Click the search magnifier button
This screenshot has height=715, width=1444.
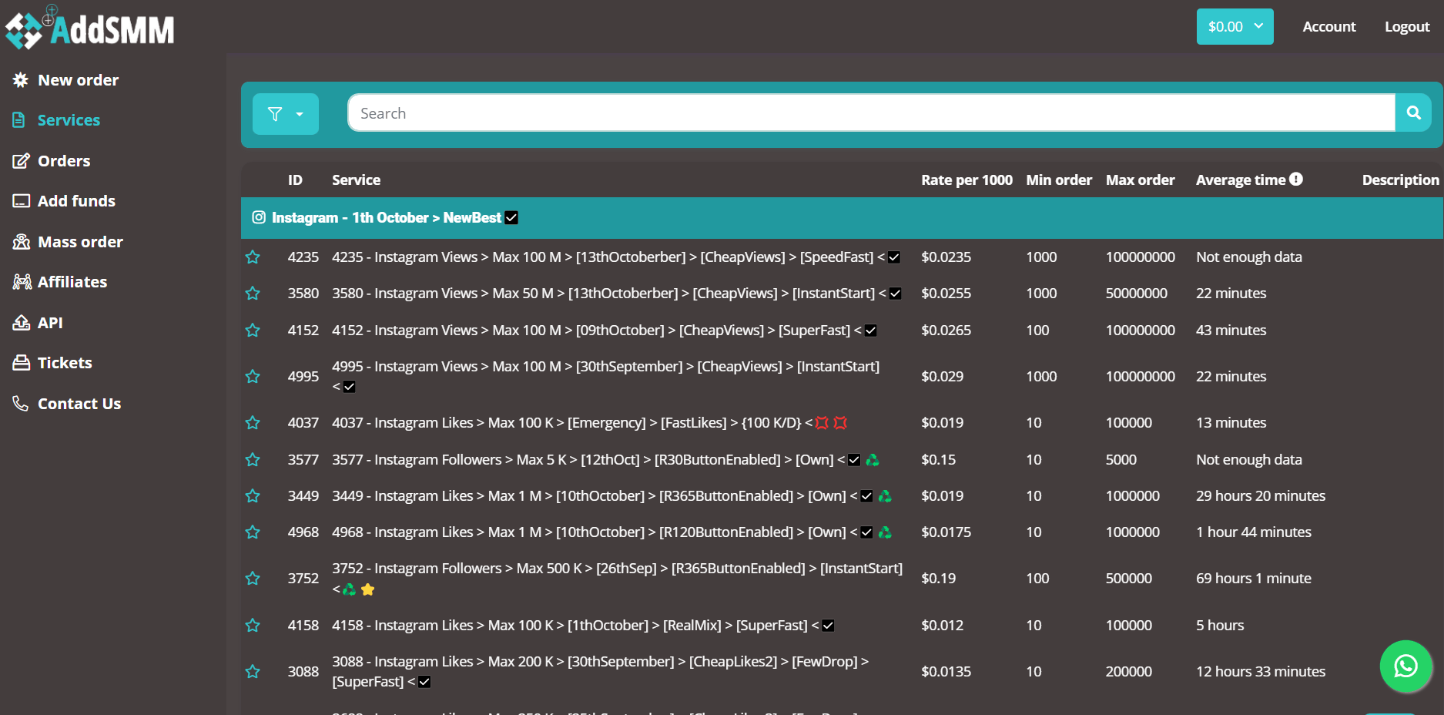coord(1413,113)
